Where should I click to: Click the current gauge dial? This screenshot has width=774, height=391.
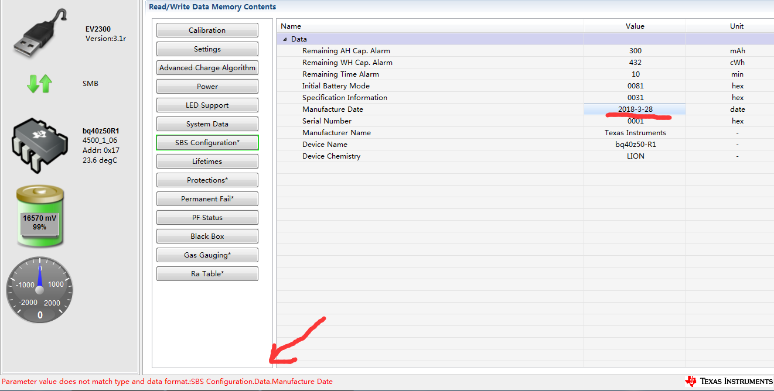[x=40, y=290]
